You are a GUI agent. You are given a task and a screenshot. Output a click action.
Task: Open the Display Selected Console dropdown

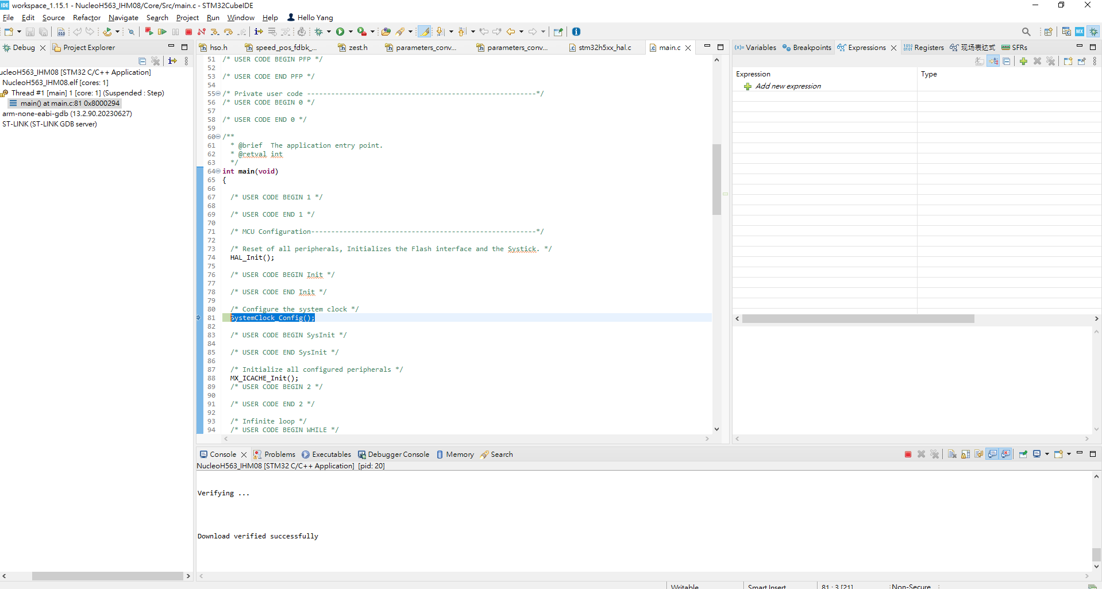(x=1047, y=454)
